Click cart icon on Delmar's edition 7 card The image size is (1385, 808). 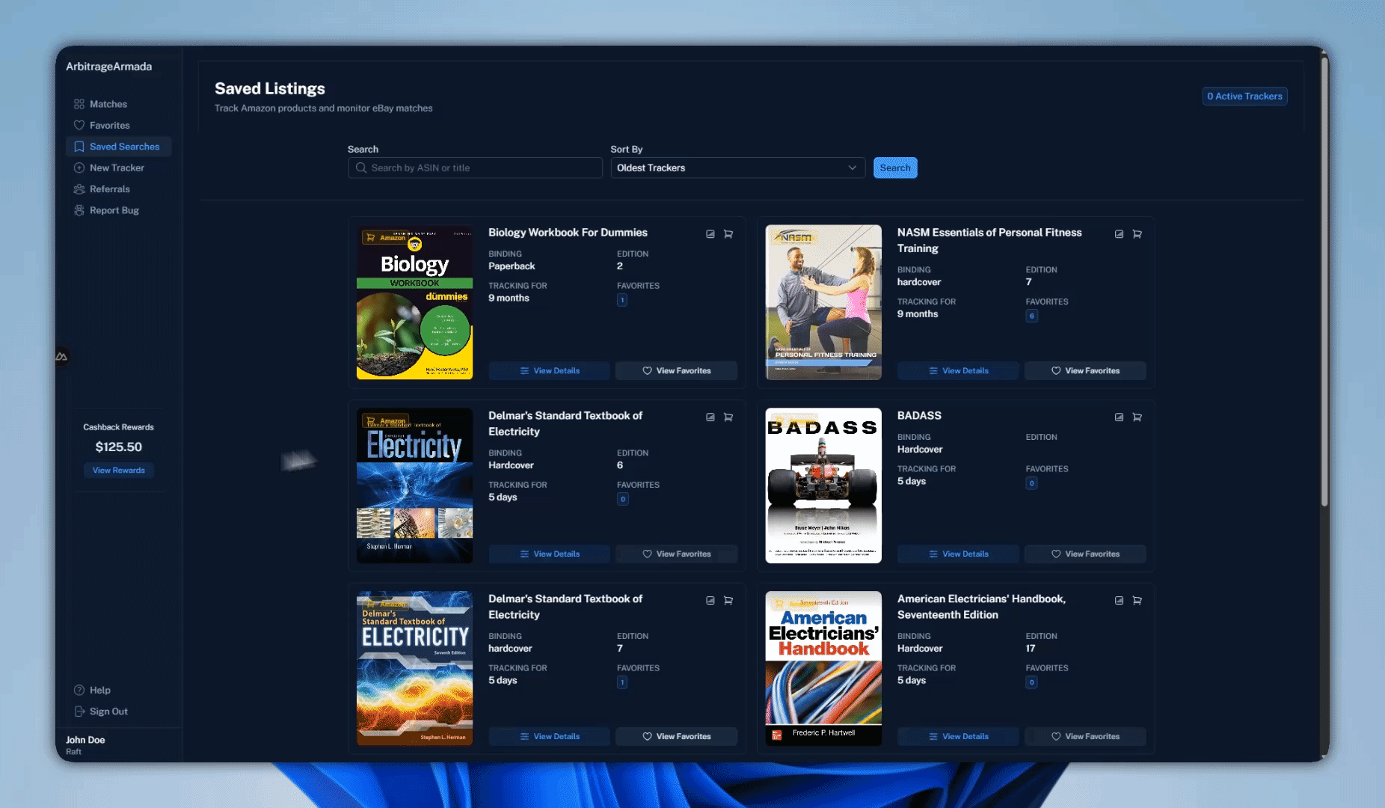tap(728, 601)
